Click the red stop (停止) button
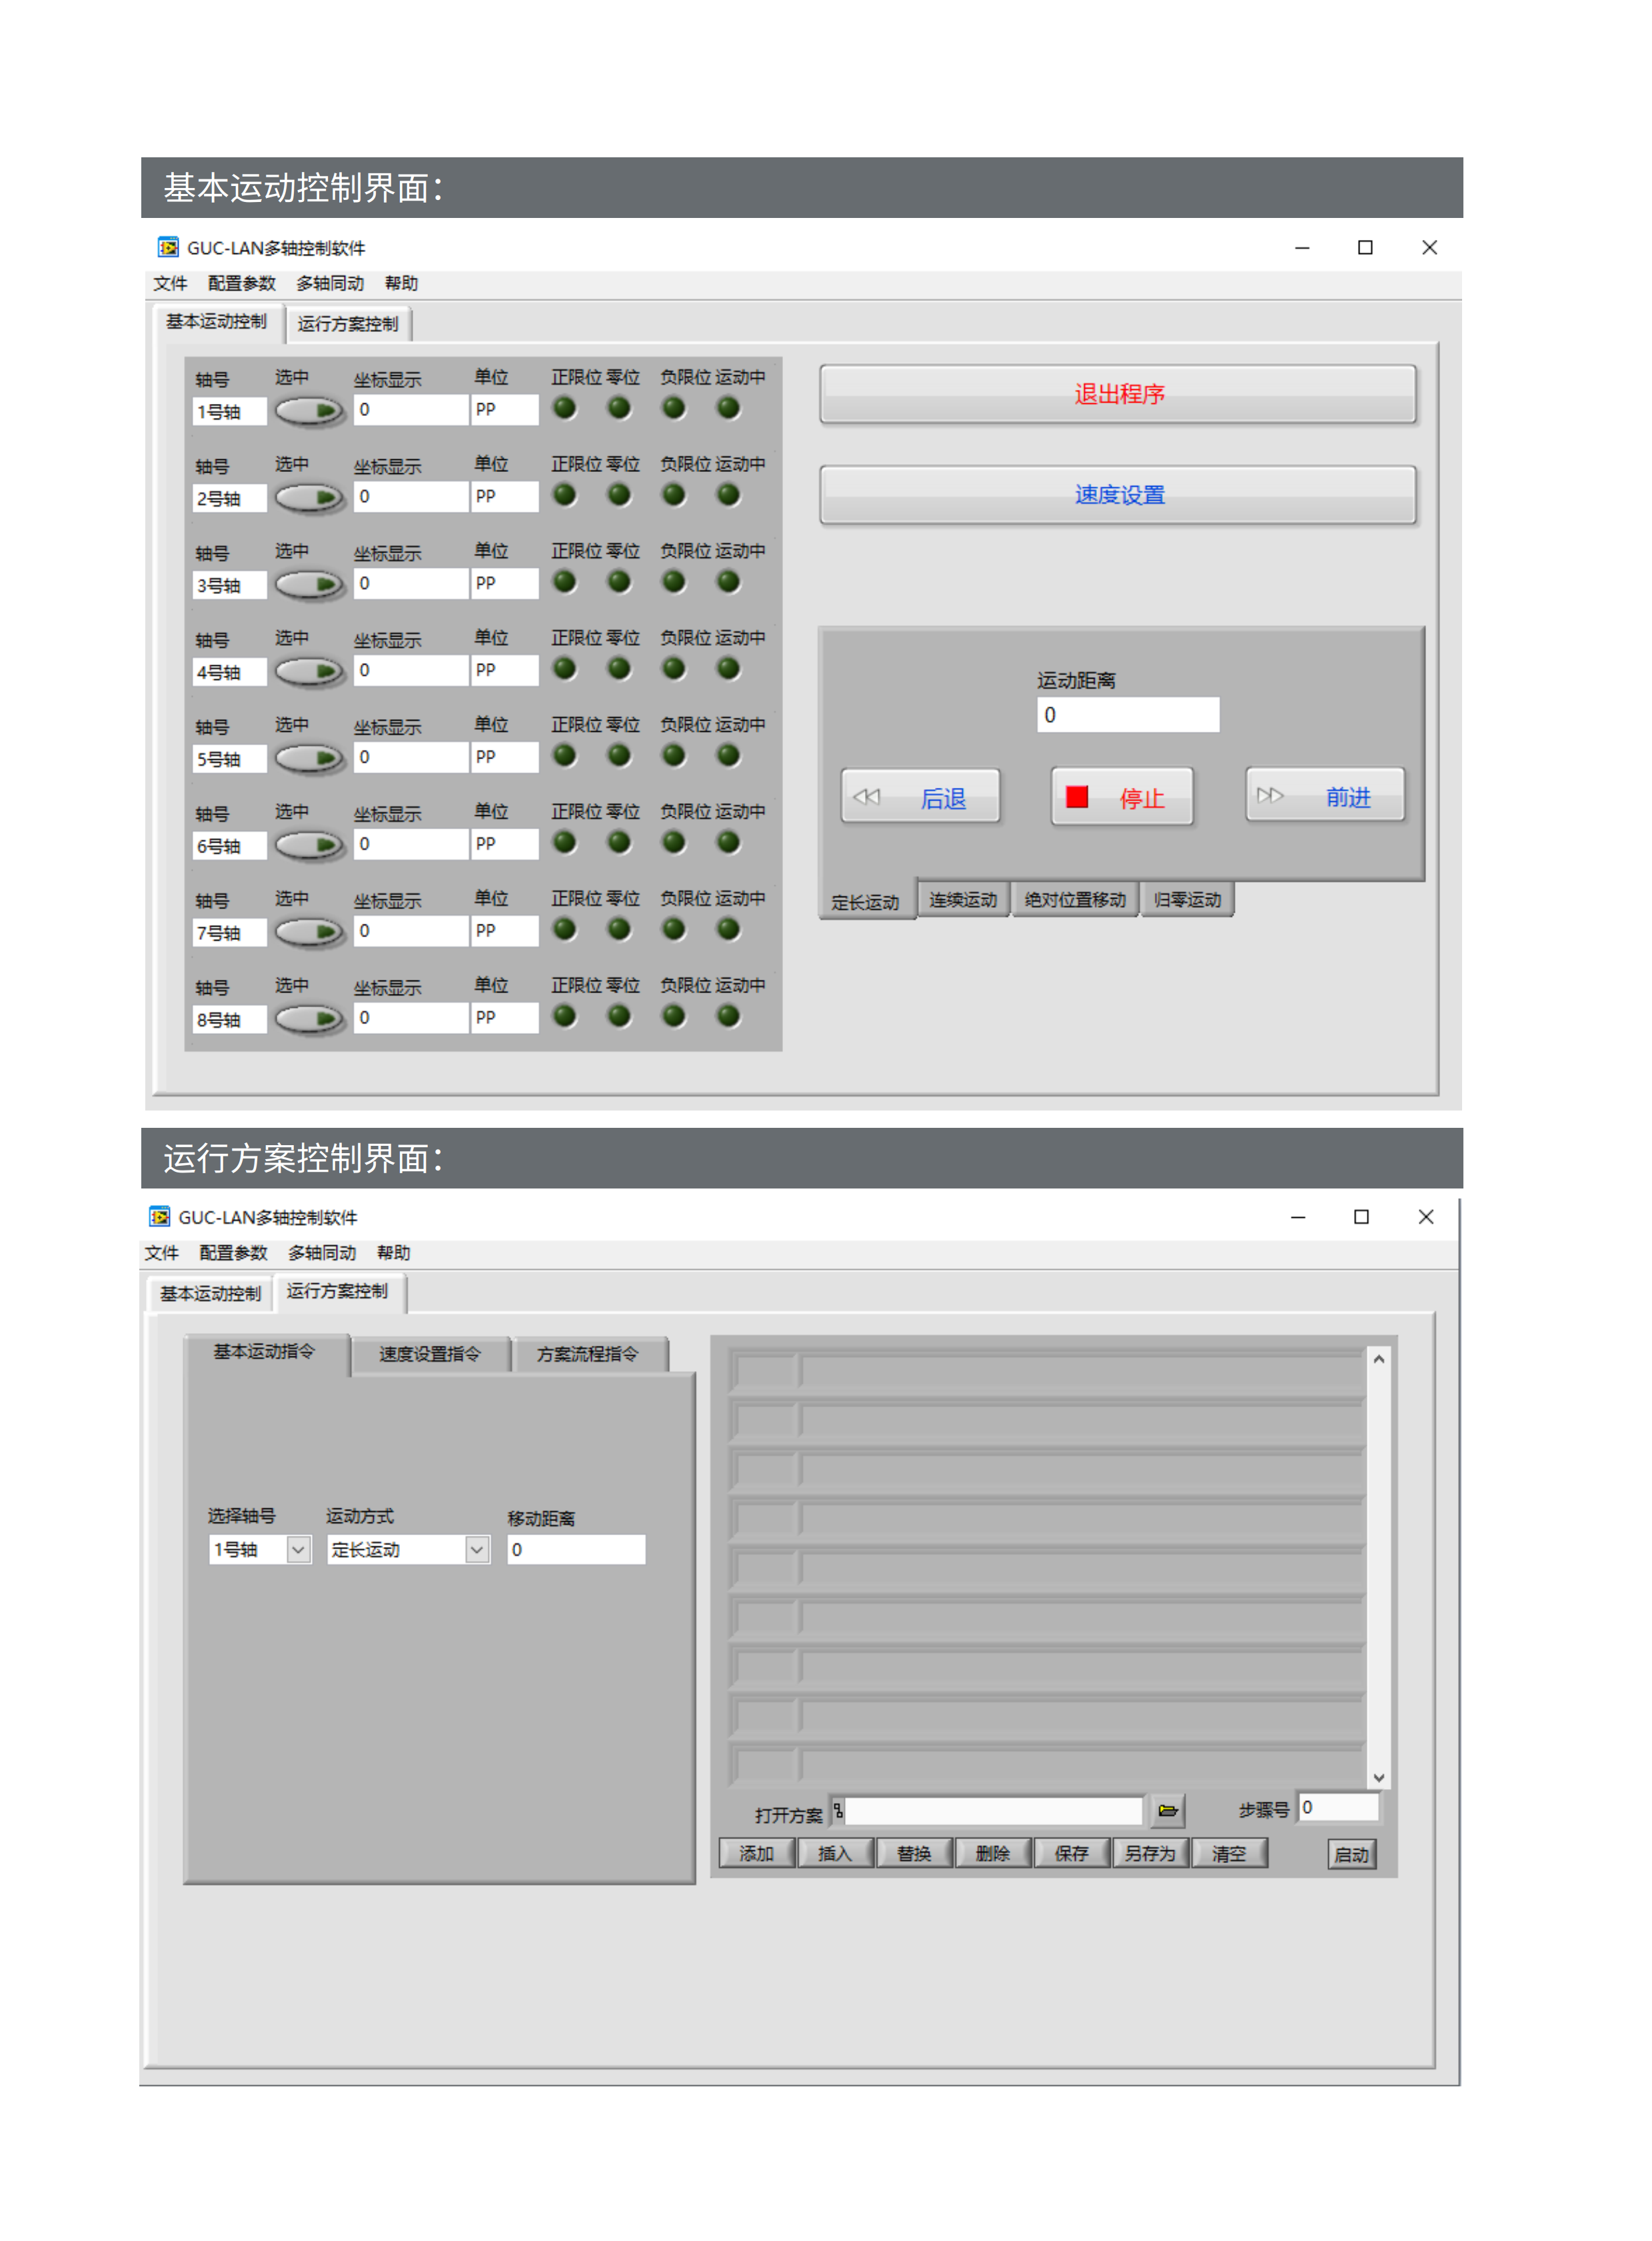Screen dimensions: 1652x2241 [1122, 797]
